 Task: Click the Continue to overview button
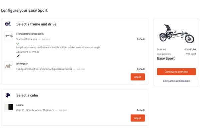[176, 71]
